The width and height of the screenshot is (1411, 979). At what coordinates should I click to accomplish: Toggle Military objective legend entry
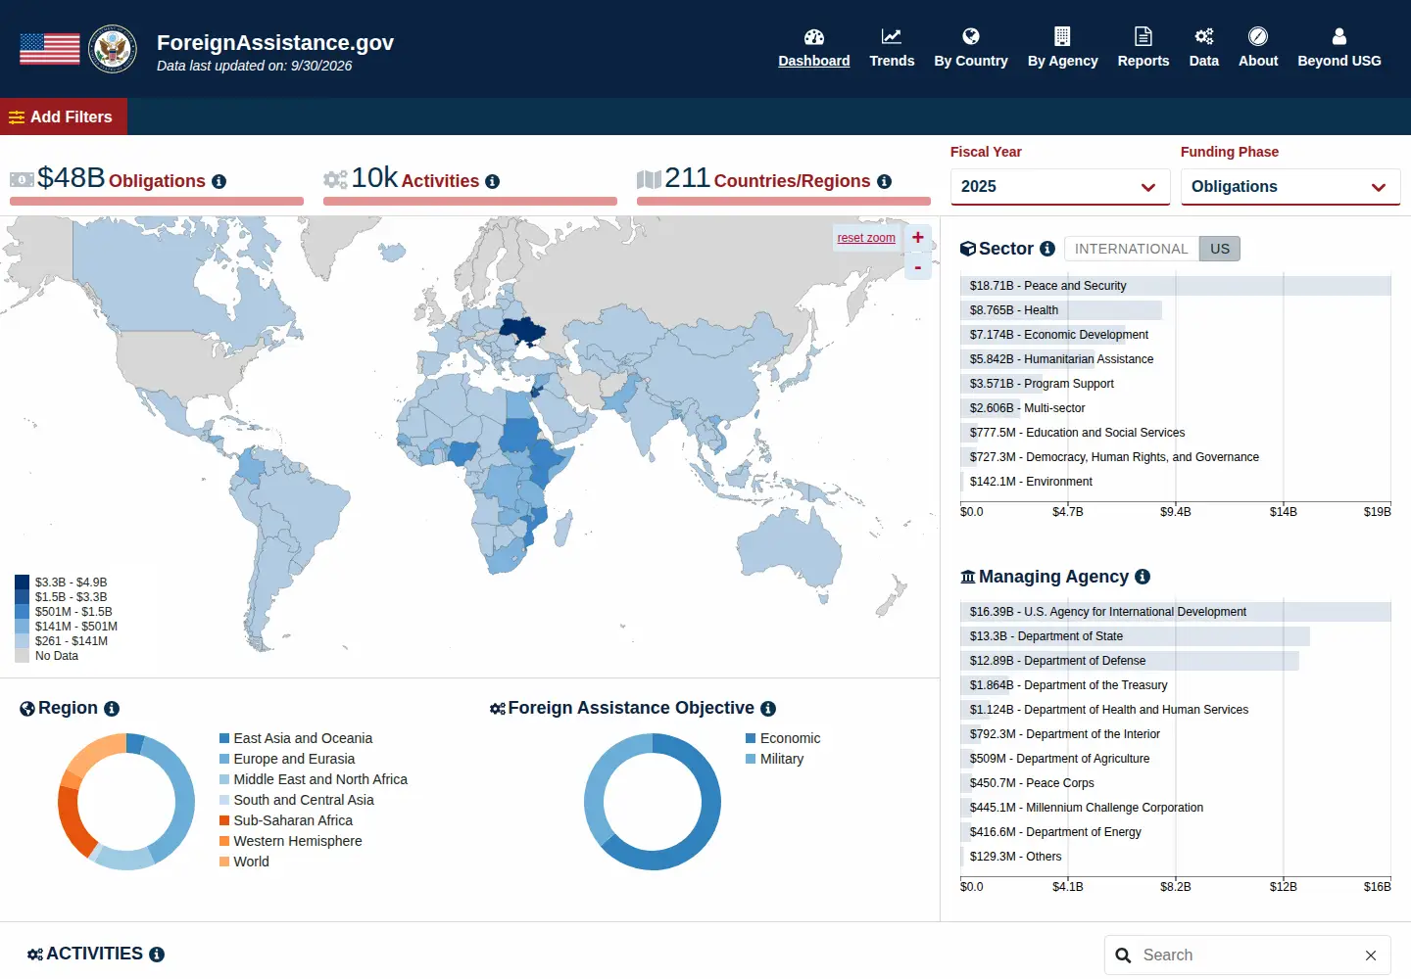[x=774, y=759]
